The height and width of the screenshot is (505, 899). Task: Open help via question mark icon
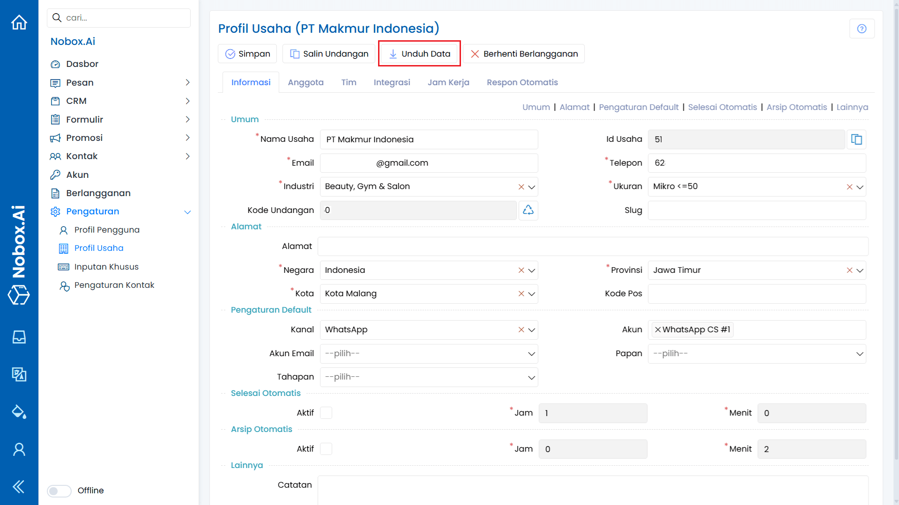pyautogui.click(x=862, y=29)
